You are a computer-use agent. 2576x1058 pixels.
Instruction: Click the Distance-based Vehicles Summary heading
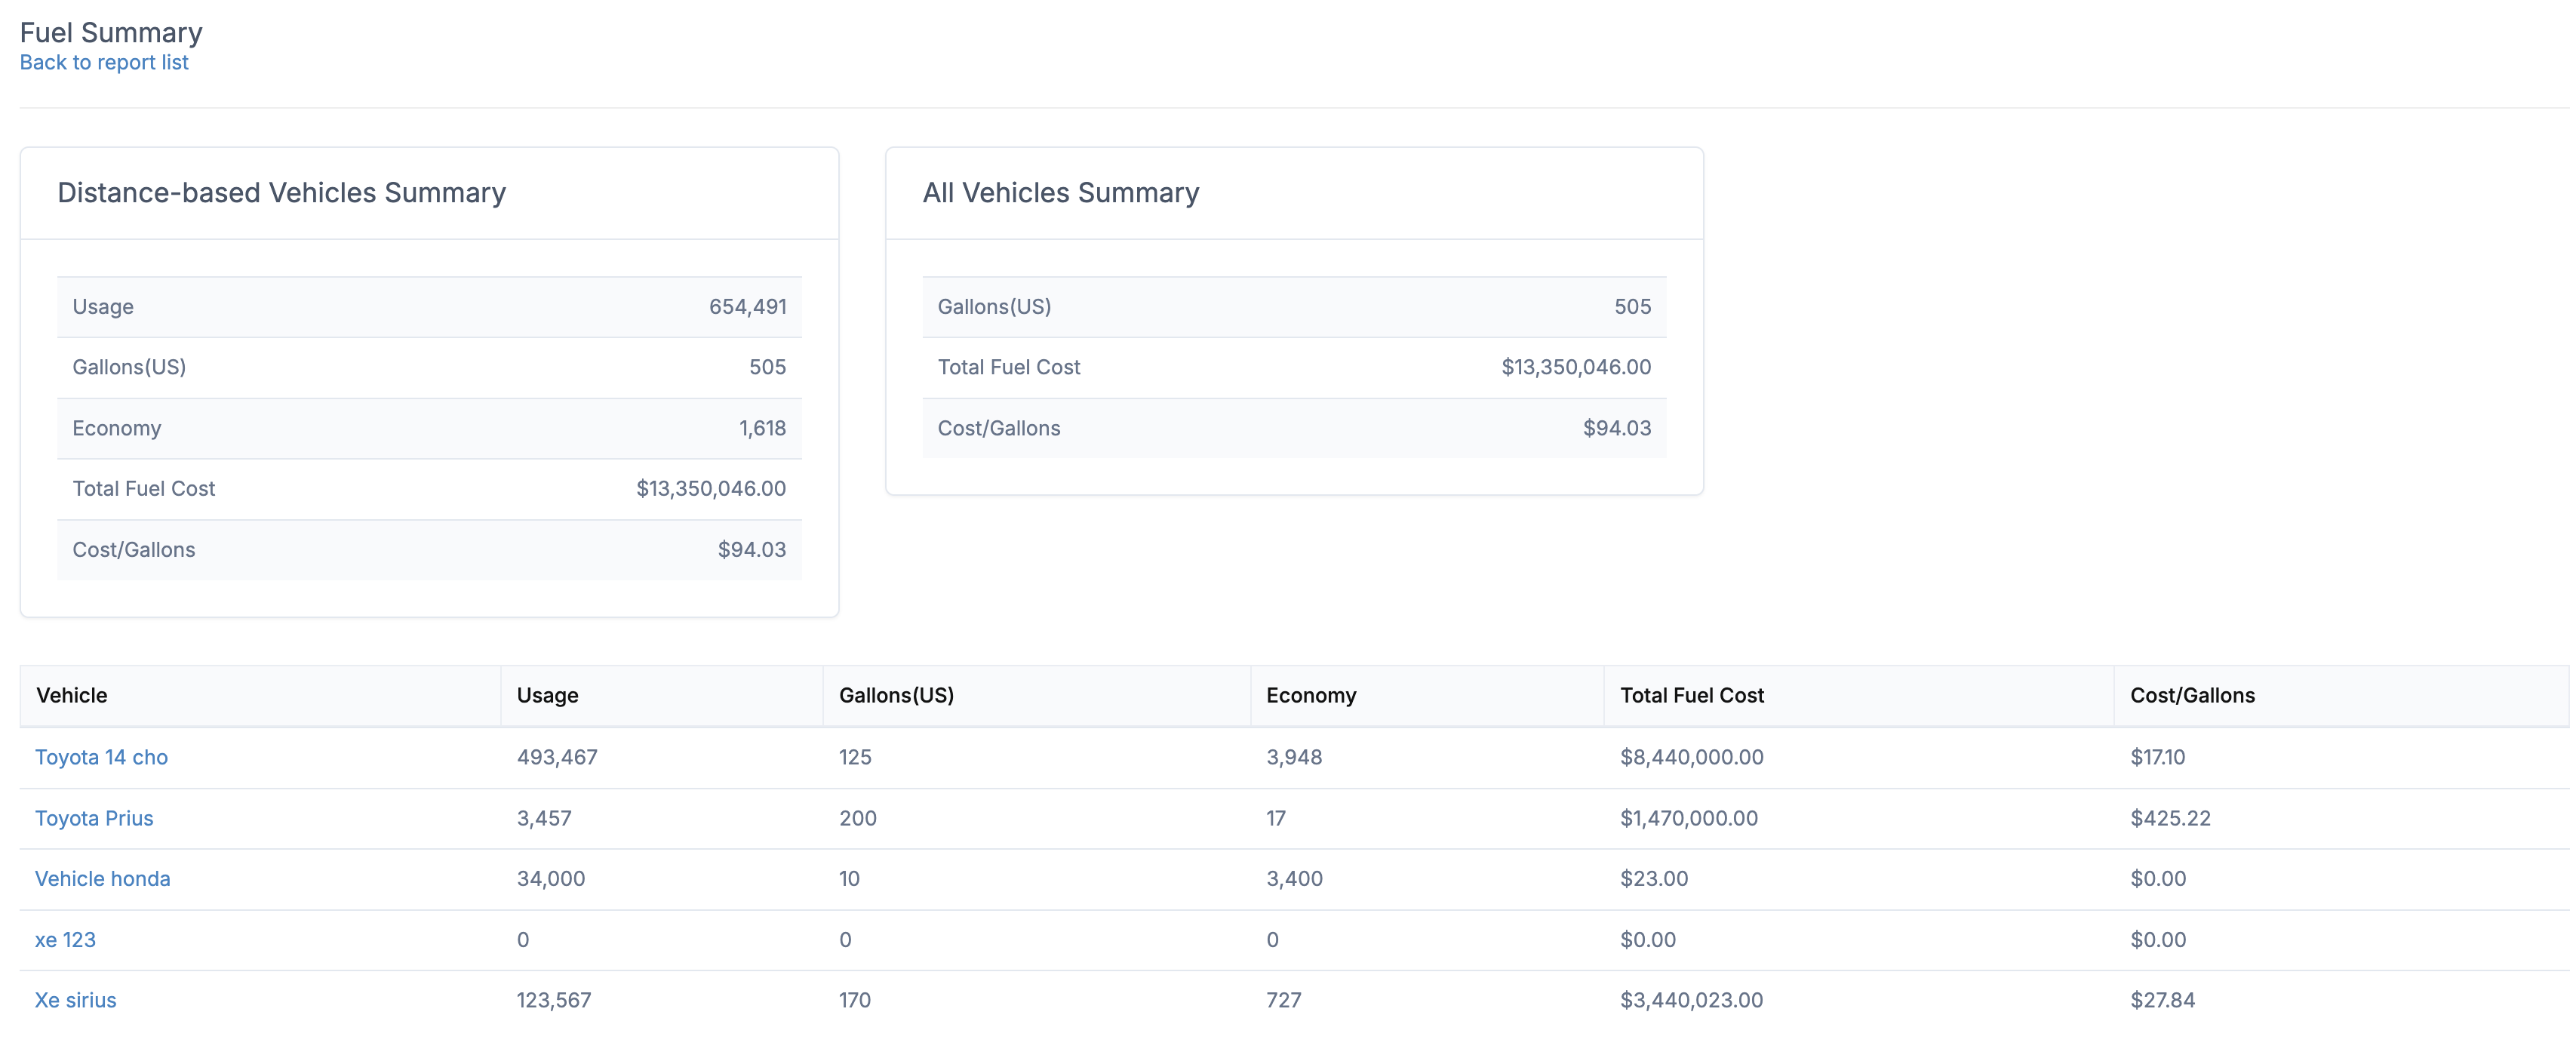tap(281, 192)
